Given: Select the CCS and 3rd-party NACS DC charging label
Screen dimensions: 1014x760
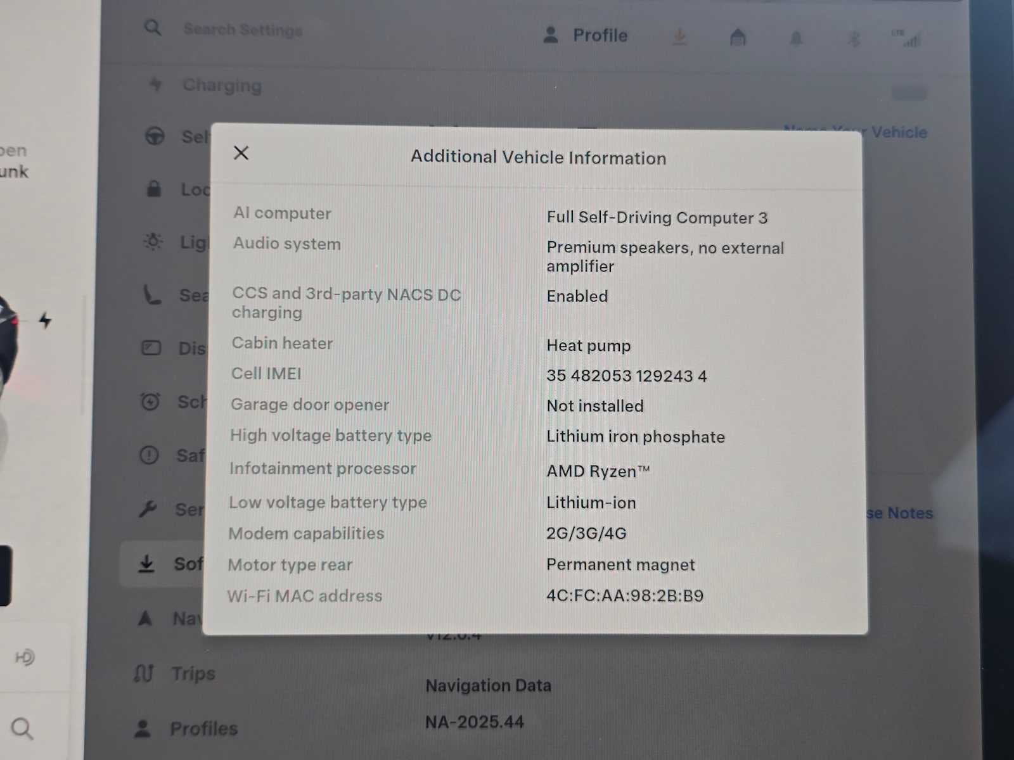Looking at the screenshot, I should click(x=346, y=303).
